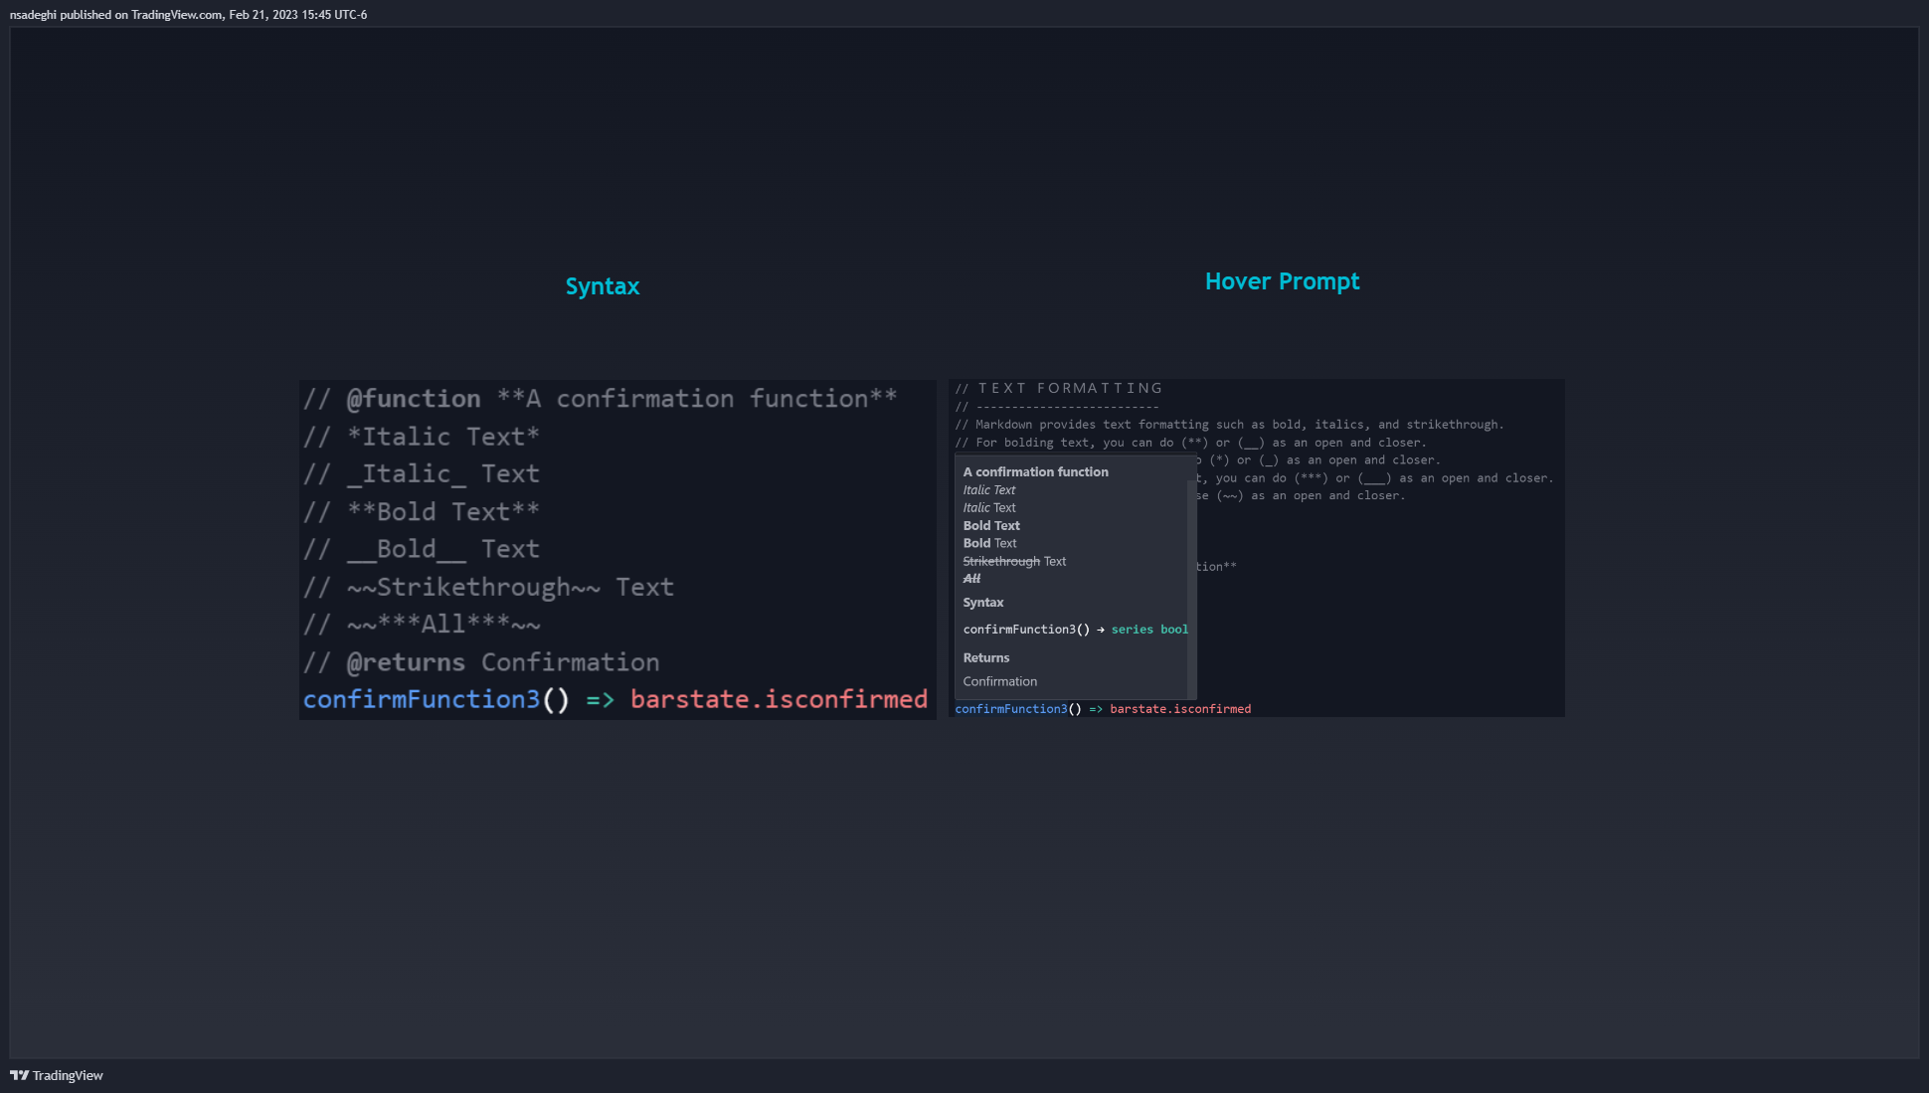Click the '// *Italic Text*' code line
Image resolution: width=1929 pixels, height=1093 pixels.
click(x=422, y=437)
